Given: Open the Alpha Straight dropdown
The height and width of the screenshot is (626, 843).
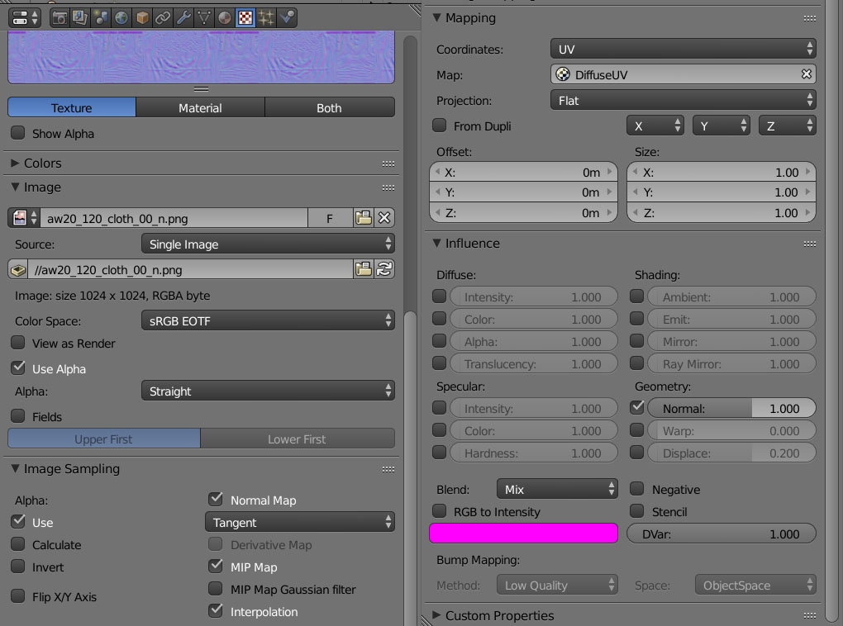Looking at the screenshot, I should click(x=268, y=391).
